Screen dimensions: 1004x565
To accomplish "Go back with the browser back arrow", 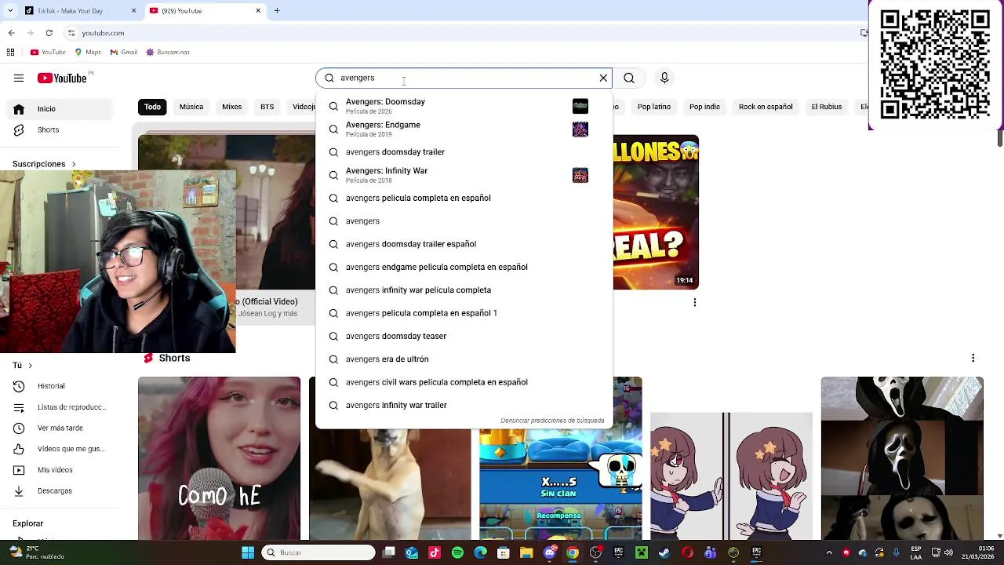I will coord(11,33).
